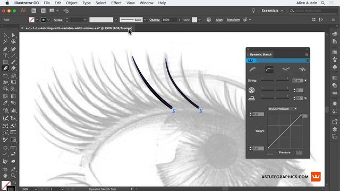Activate the Zoom tool
Viewport: 340px width, 191px height.
[x=13, y=176]
